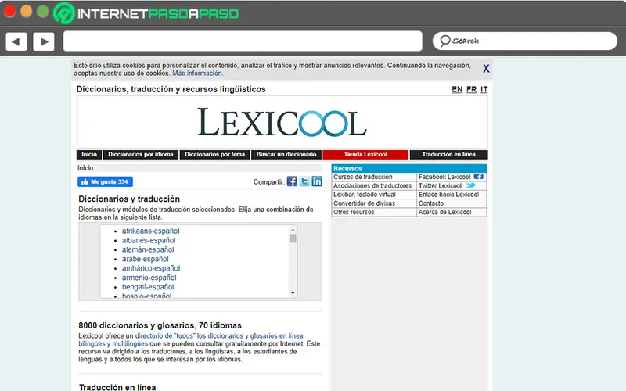Viewport: 626px width, 391px height.
Task: Click the language list scroll up arrow
Action: pyautogui.click(x=293, y=230)
